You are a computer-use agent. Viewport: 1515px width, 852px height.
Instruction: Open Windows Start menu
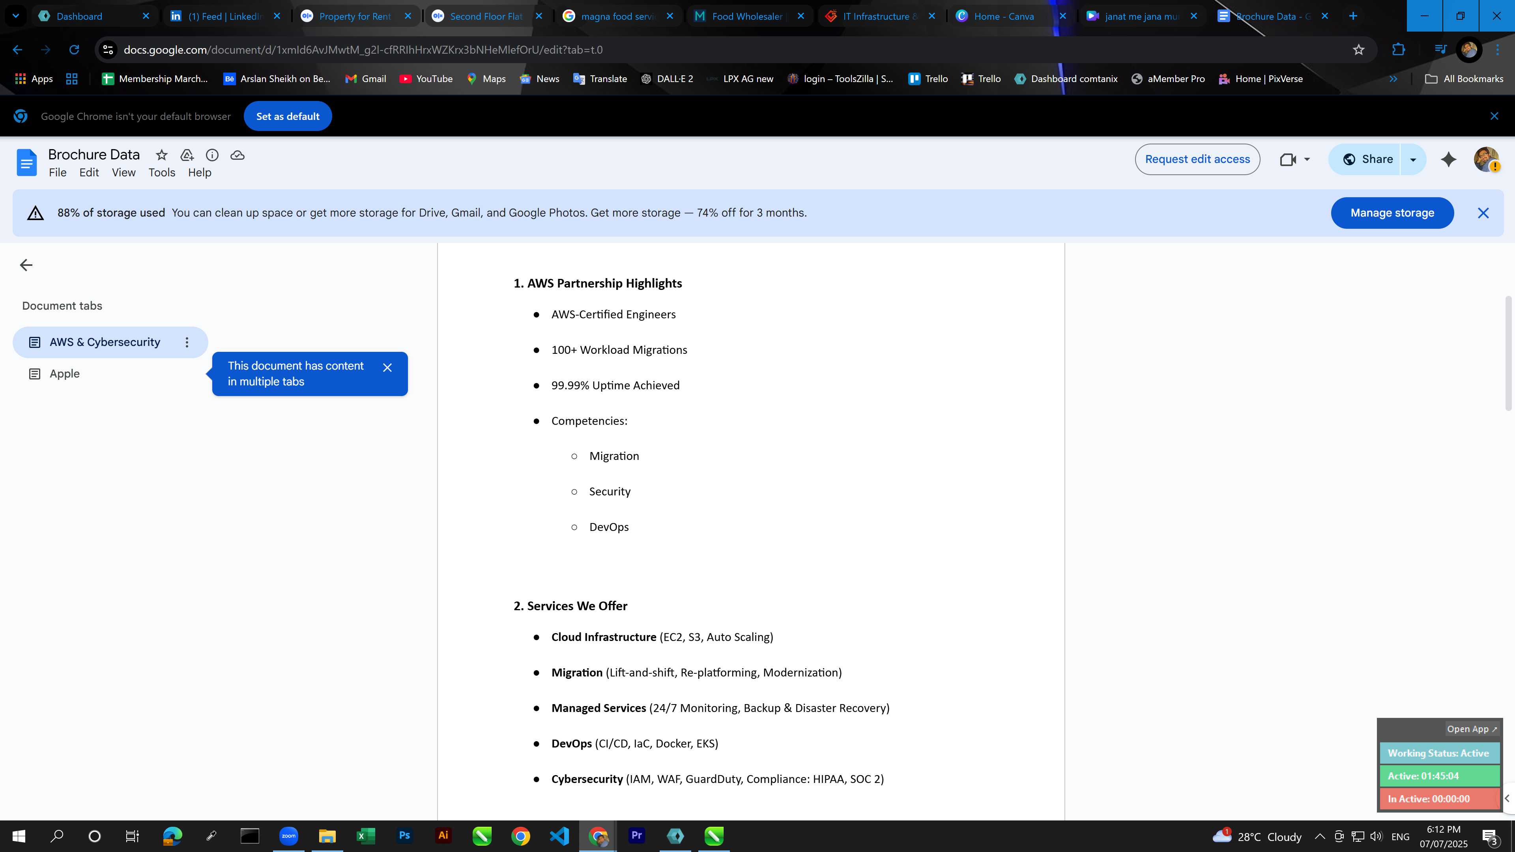pyautogui.click(x=19, y=836)
